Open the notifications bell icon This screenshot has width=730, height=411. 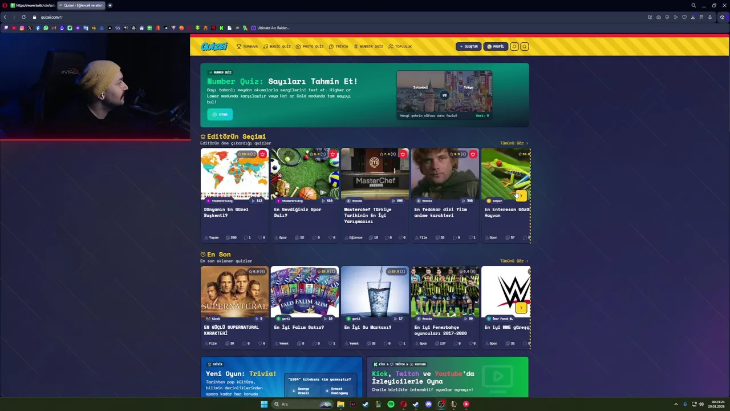tap(514, 46)
